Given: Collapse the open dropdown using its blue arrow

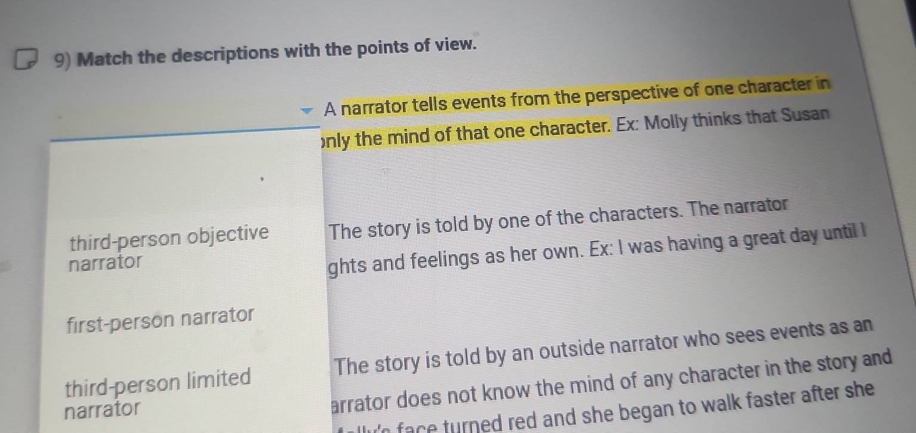Looking at the screenshot, I should 306,112.
